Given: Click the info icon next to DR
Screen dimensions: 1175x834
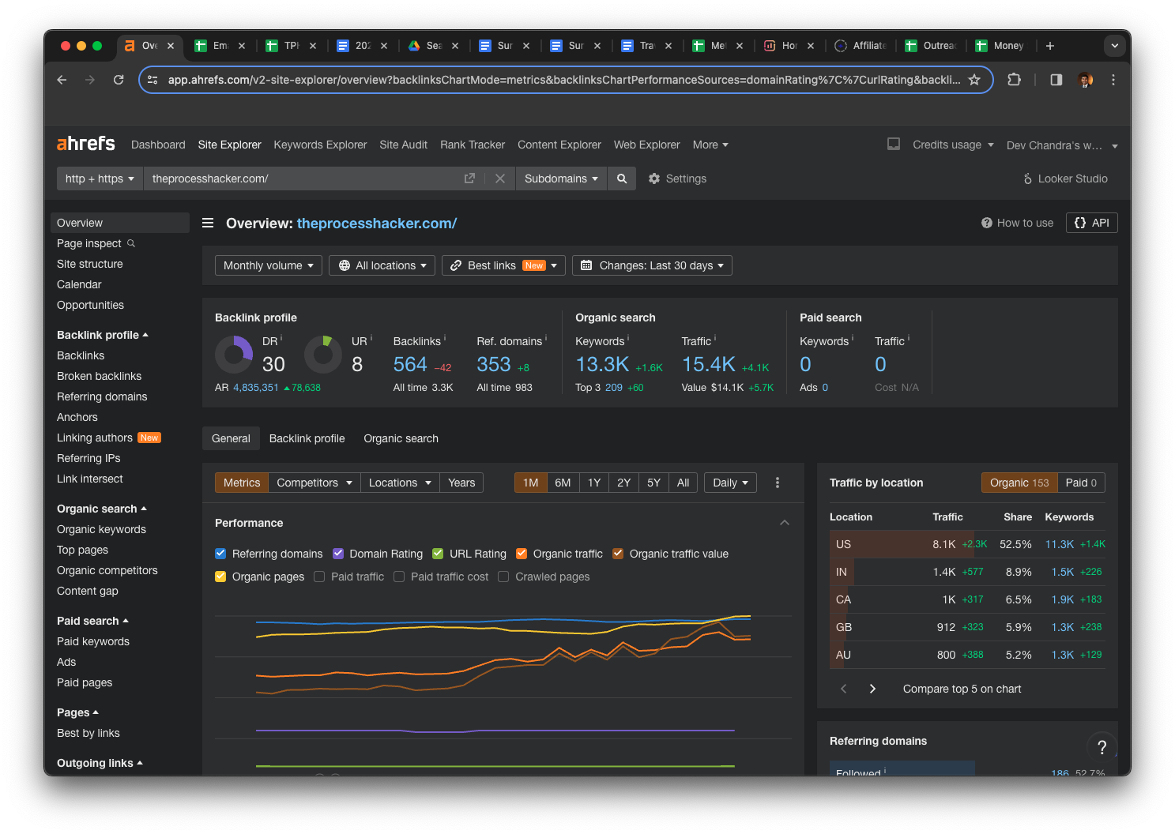Looking at the screenshot, I should 281,338.
